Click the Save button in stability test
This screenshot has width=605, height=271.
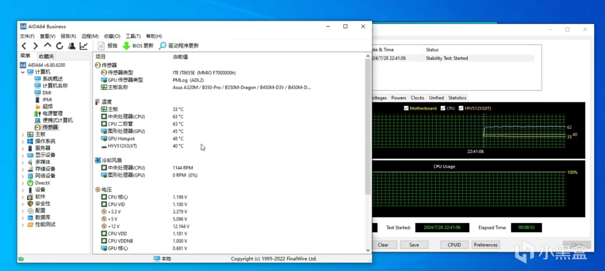coord(414,245)
